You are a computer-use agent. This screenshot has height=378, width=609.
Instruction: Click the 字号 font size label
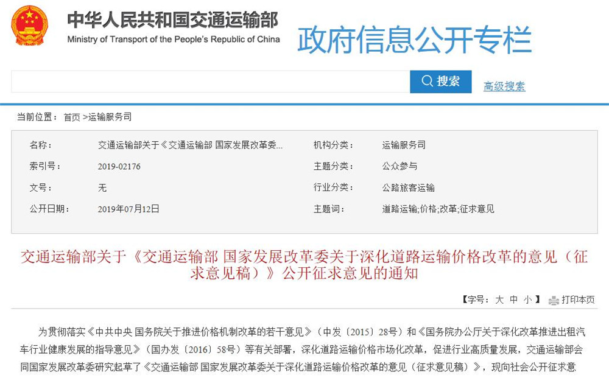tap(474, 299)
